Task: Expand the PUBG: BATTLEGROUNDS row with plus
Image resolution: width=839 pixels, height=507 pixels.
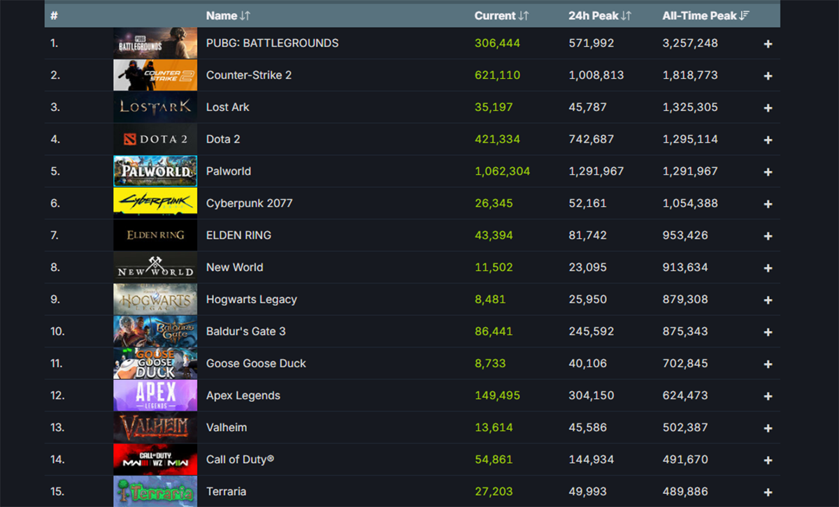Action: (768, 44)
